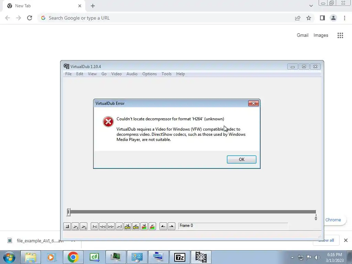Open Chrome's three-dot menu
Image resolution: width=352 pixels, height=264 pixels.
click(x=344, y=18)
